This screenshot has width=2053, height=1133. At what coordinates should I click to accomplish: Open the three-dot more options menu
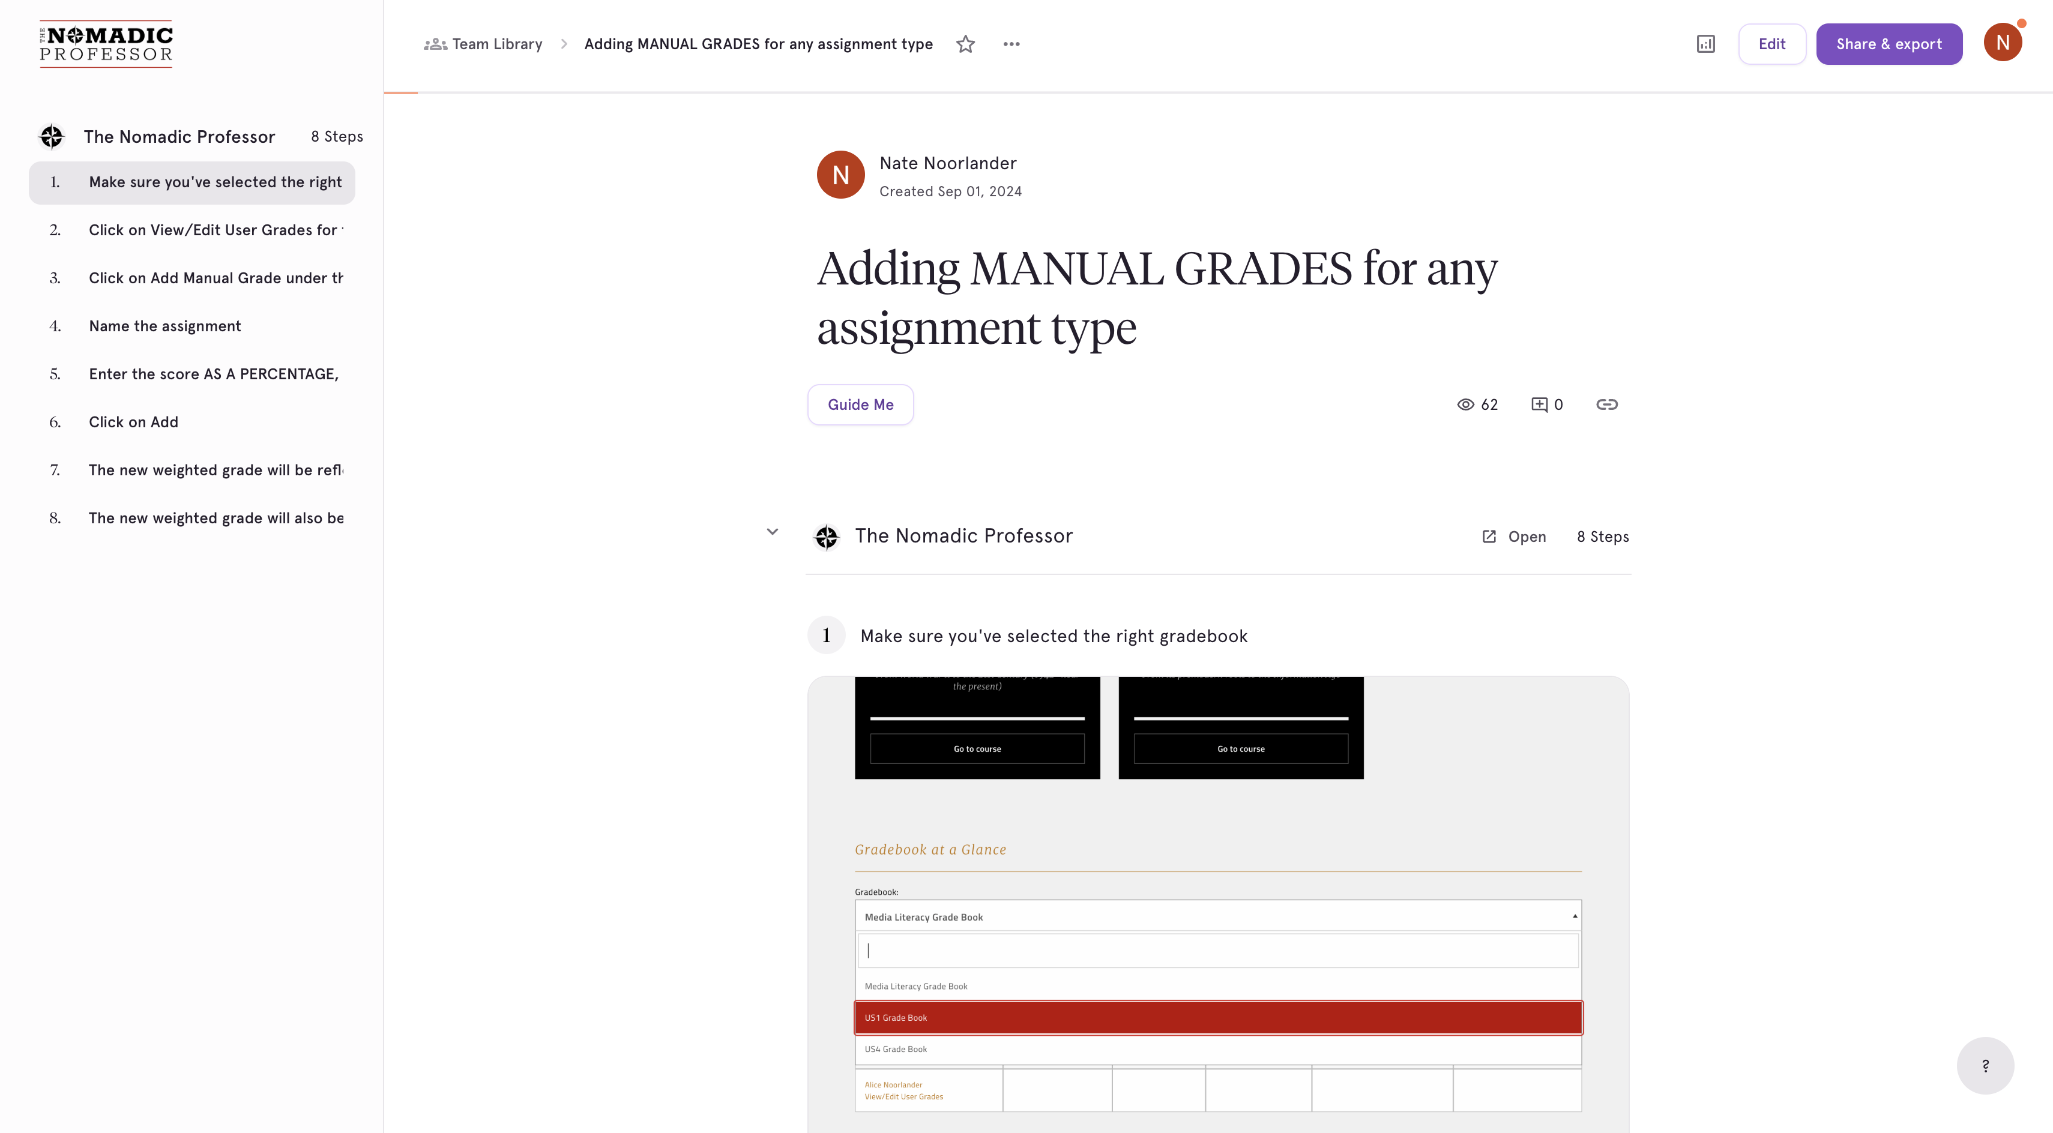1011,44
